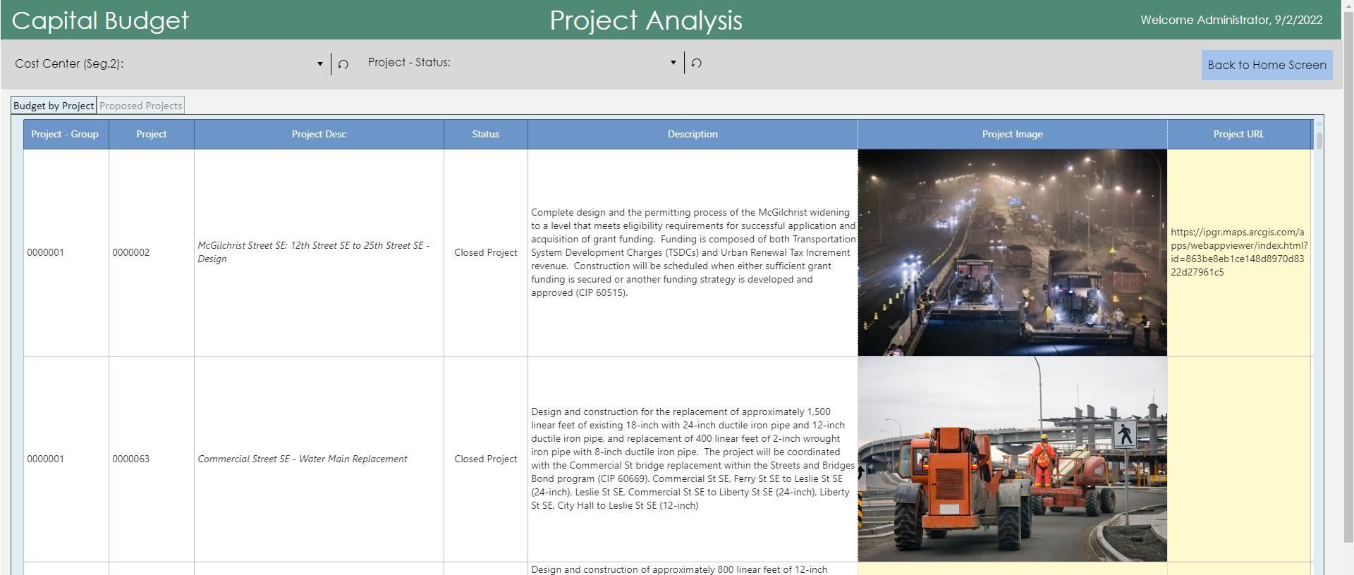Reset the Project - Status filter with refresh icon
1354x575 pixels.
tap(697, 63)
